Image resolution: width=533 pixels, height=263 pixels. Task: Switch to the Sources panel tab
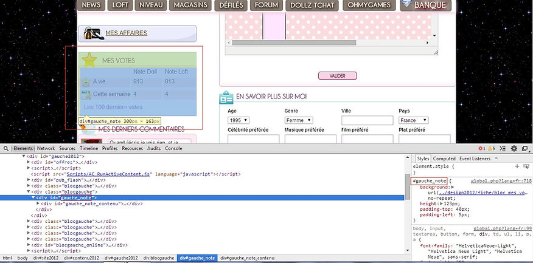point(68,149)
